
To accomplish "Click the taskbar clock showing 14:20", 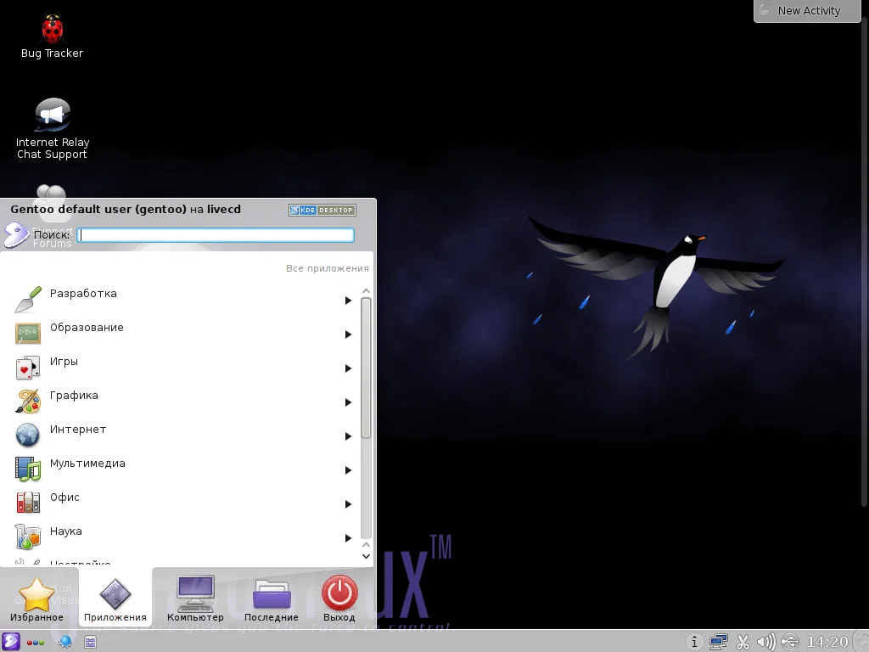I will point(827,642).
